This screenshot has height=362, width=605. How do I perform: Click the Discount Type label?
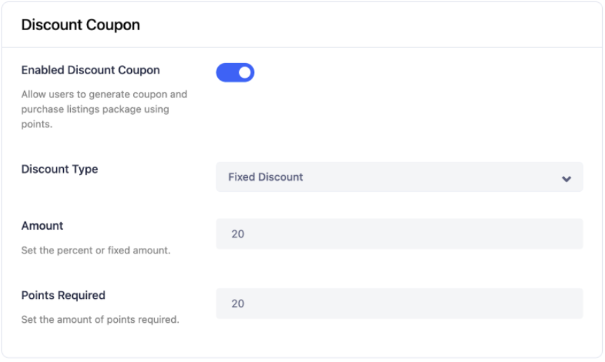pyautogui.click(x=60, y=169)
